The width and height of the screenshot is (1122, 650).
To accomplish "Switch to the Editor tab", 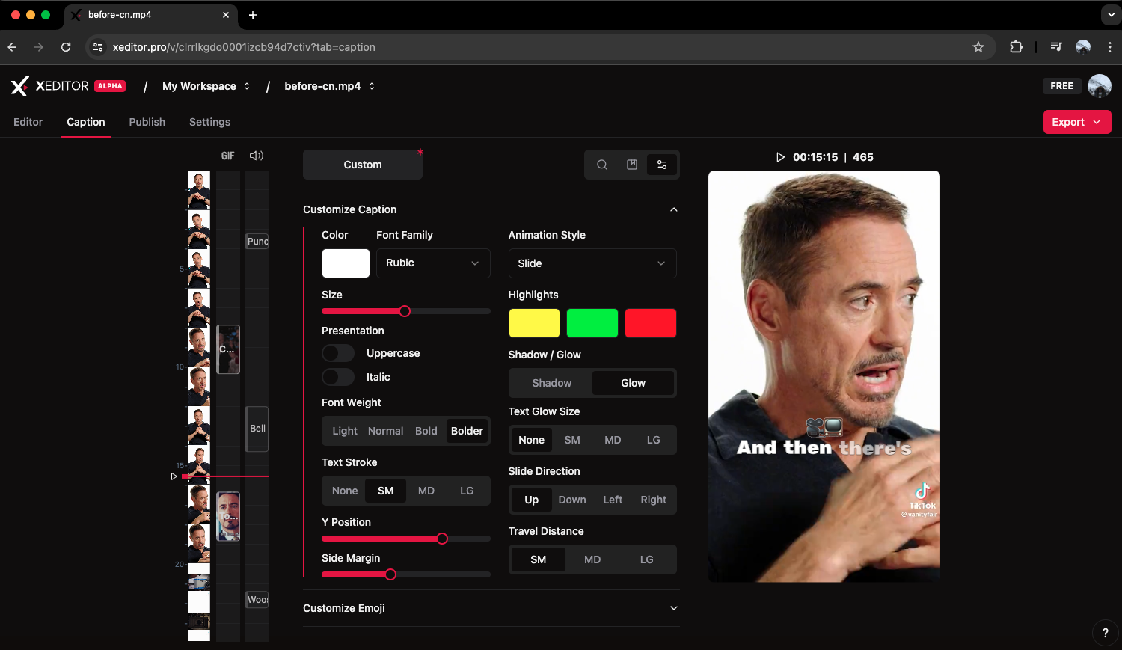I will click(28, 122).
